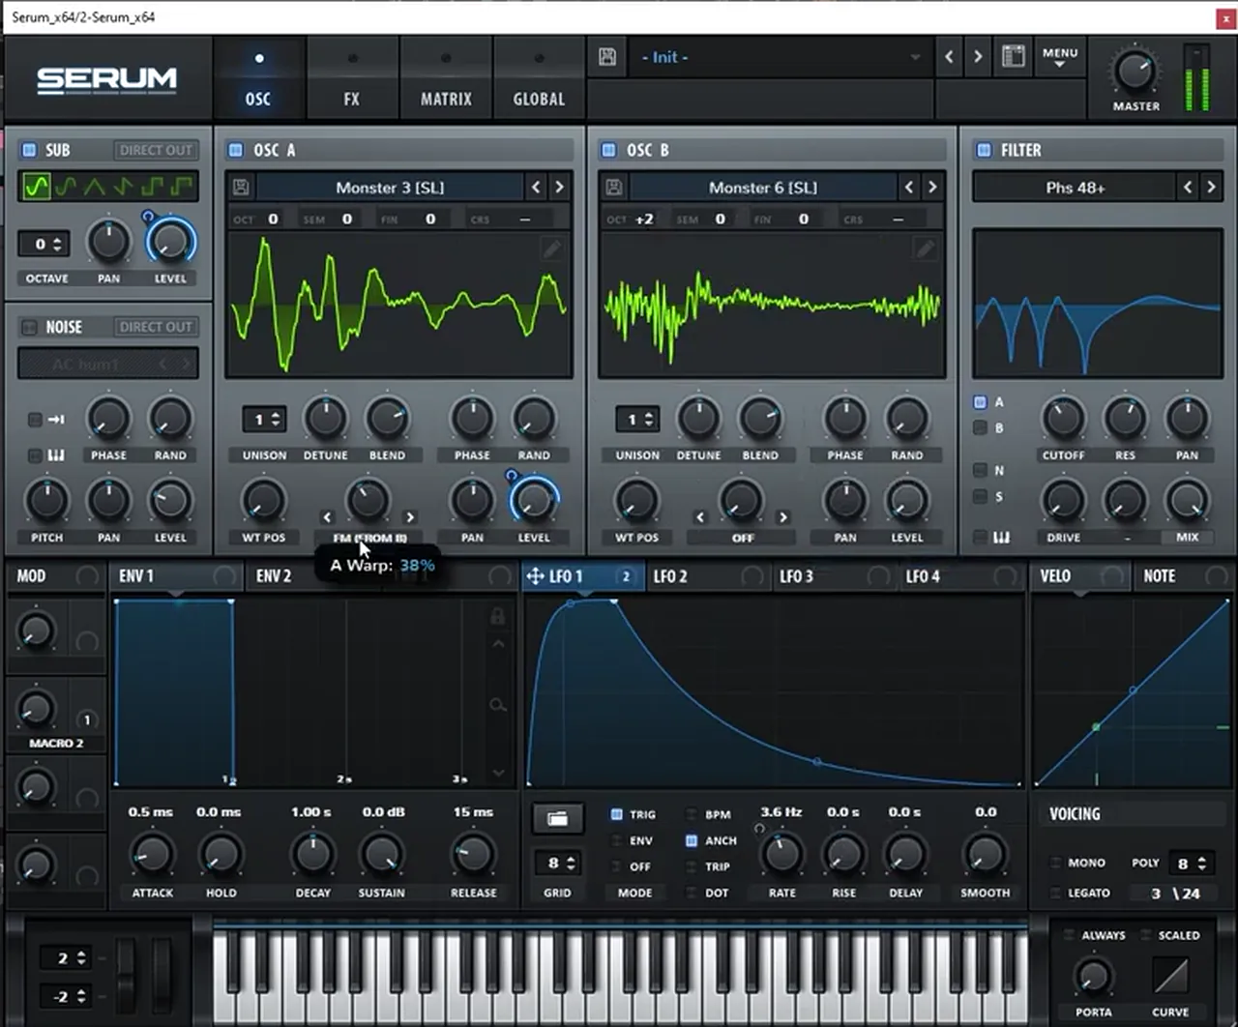Open the Init preset dropdown

click(780, 57)
